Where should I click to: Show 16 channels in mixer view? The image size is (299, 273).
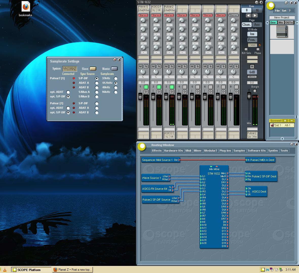(257, 10)
